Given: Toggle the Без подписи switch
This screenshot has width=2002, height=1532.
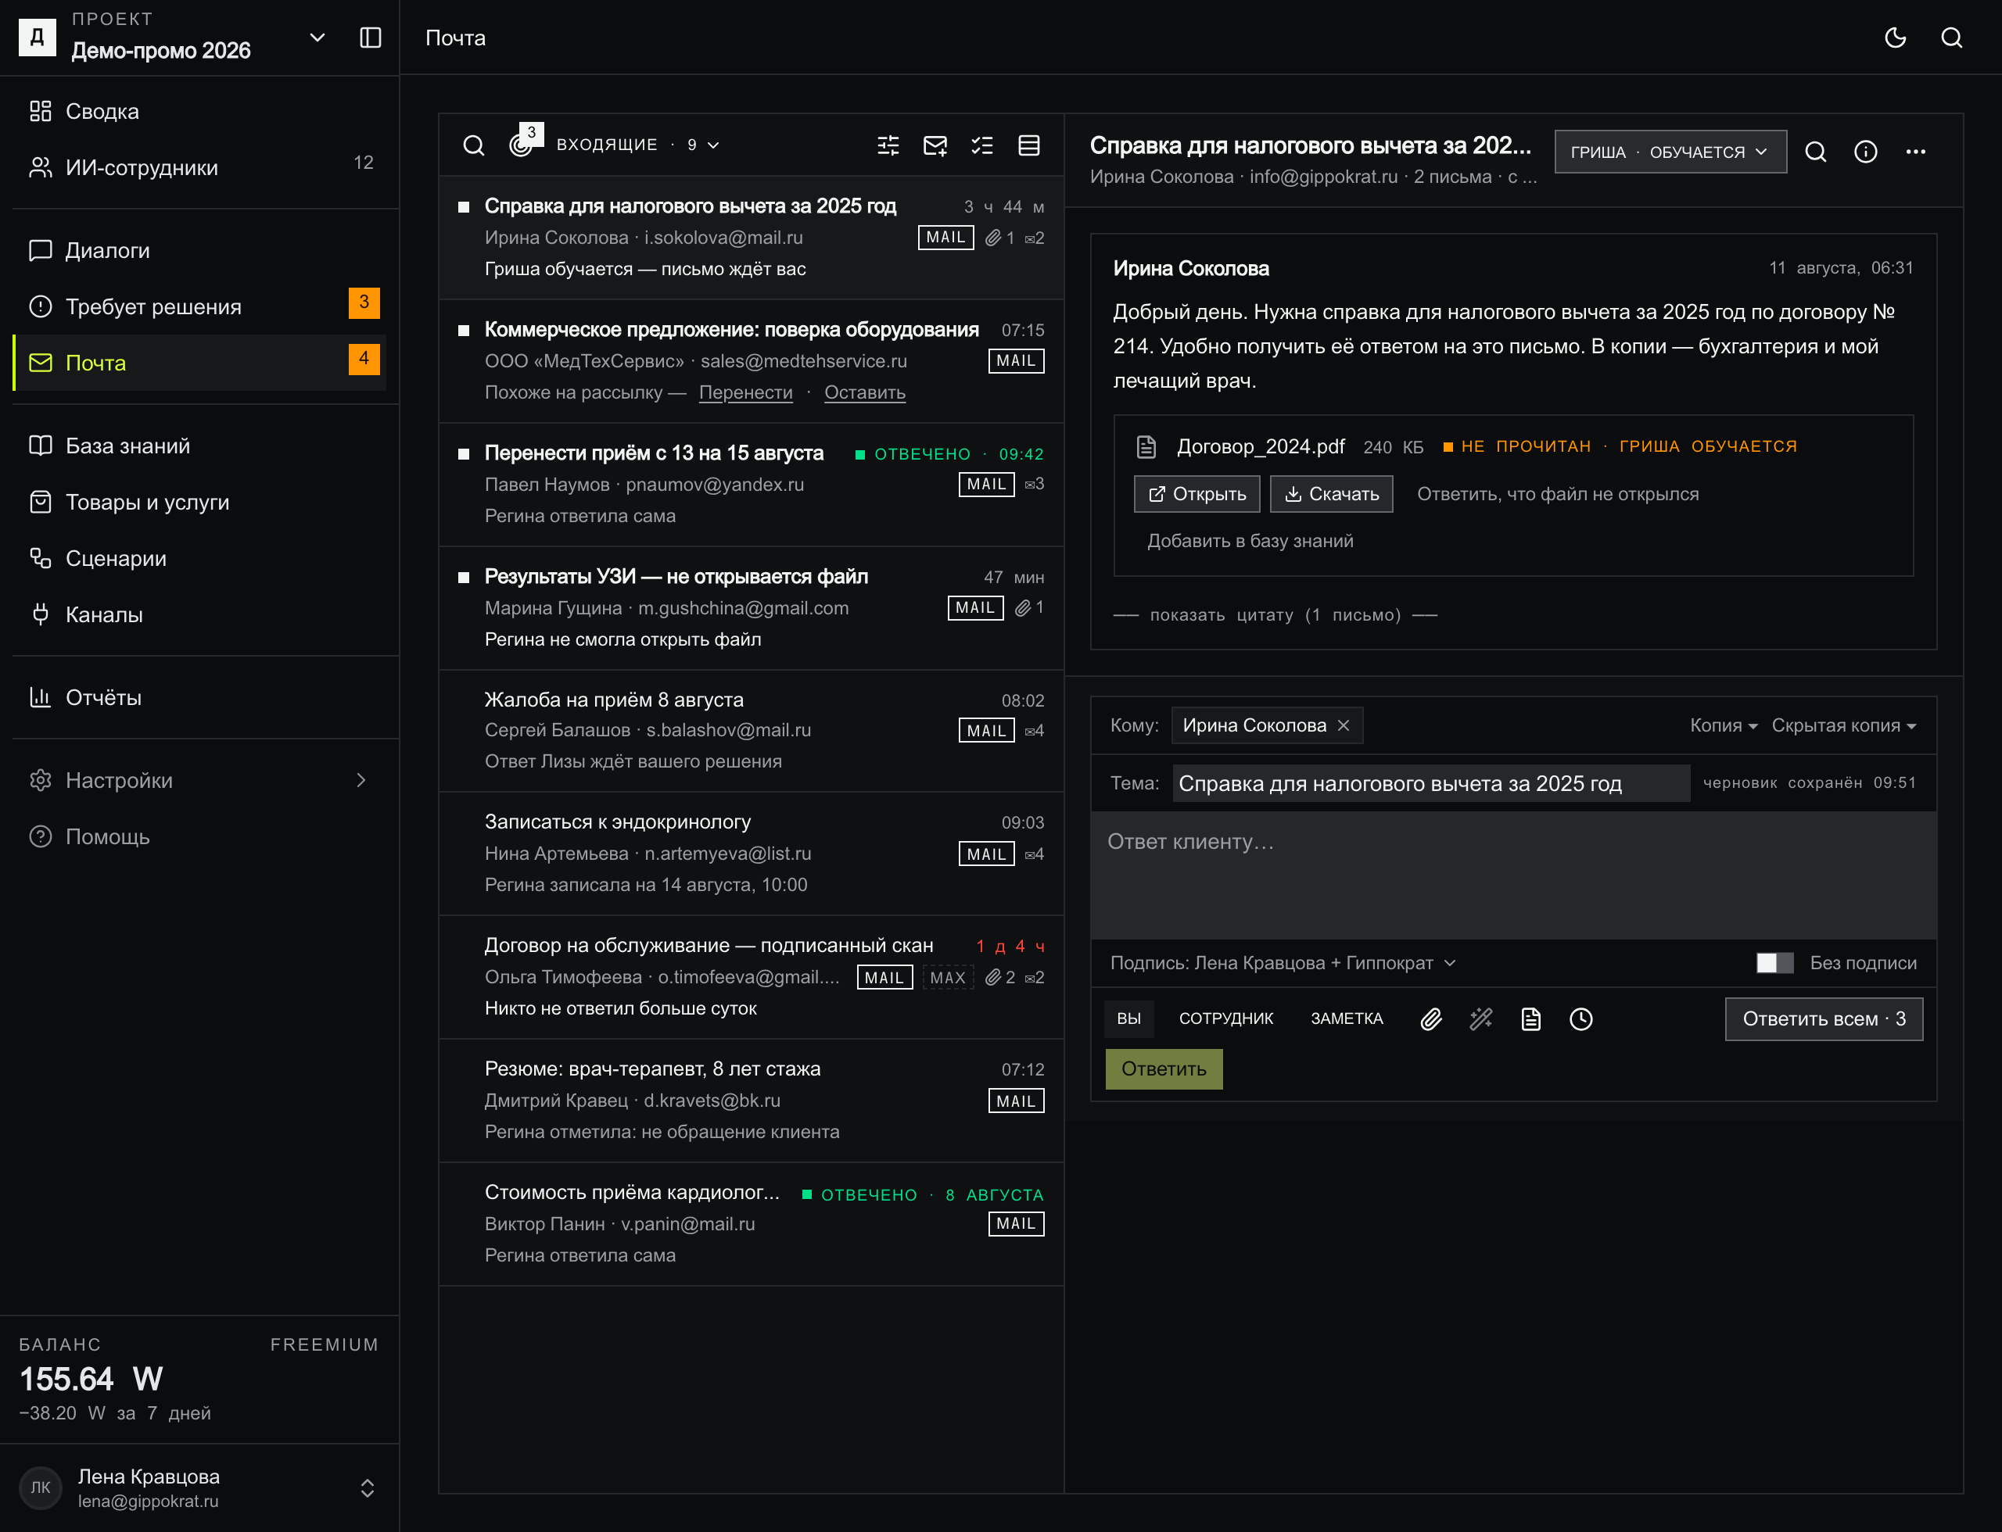Looking at the screenshot, I should click(x=1774, y=963).
